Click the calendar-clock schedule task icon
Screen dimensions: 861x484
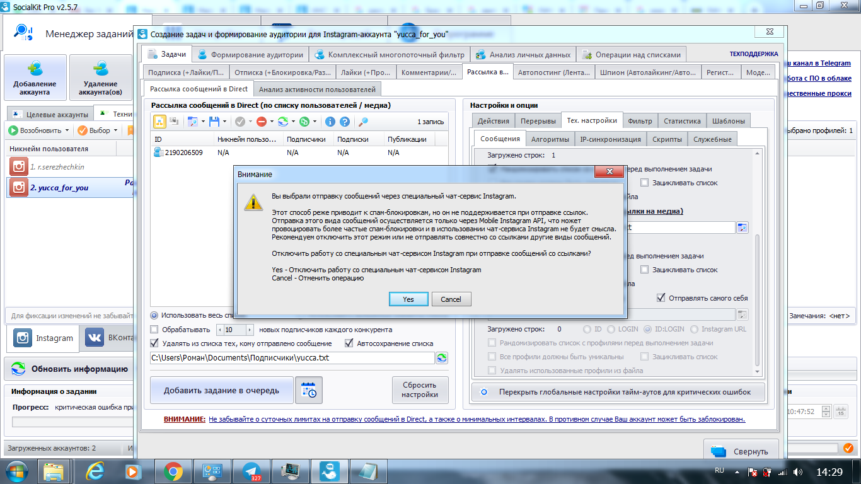click(x=309, y=390)
